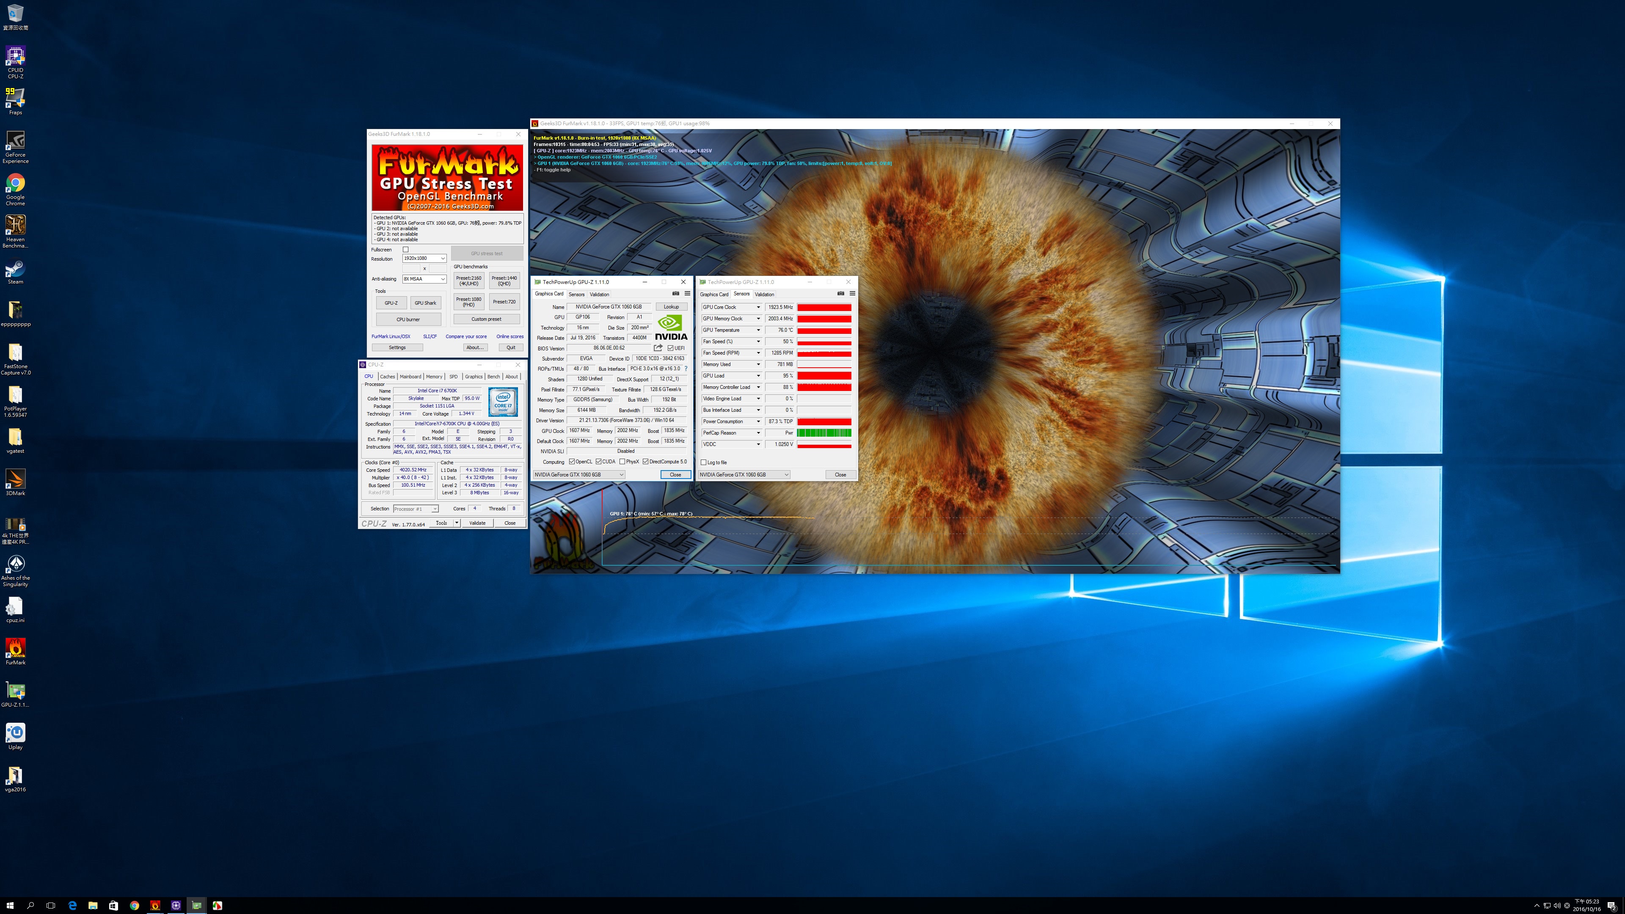This screenshot has height=914, width=1625.
Task: Click Windows Start button
Action: pos(10,905)
